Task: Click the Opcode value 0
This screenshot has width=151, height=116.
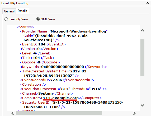Action: pyautogui.click(x=39, y=62)
